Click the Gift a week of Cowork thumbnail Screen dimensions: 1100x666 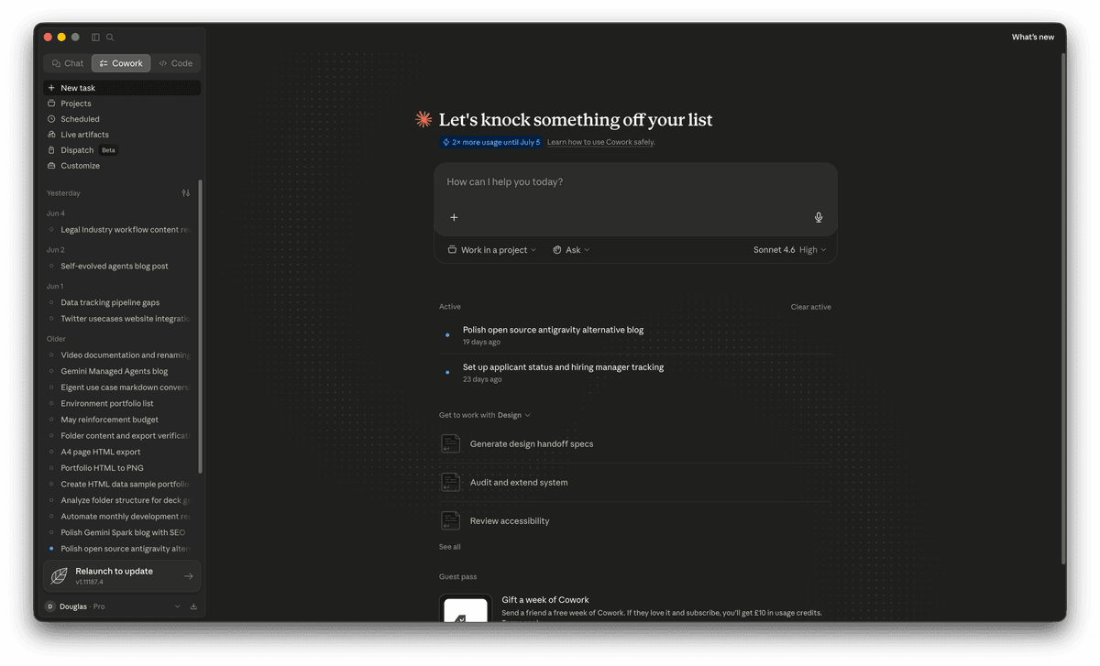[x=466, y=608]
